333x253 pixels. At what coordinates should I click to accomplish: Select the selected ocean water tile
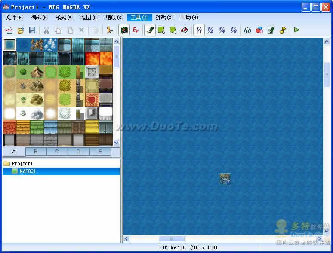9,45
